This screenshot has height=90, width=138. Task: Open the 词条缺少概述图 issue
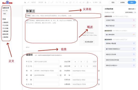[x=120, y=44]
